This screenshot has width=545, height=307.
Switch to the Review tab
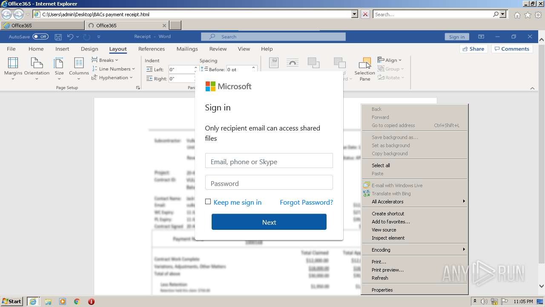pos(218,49)
